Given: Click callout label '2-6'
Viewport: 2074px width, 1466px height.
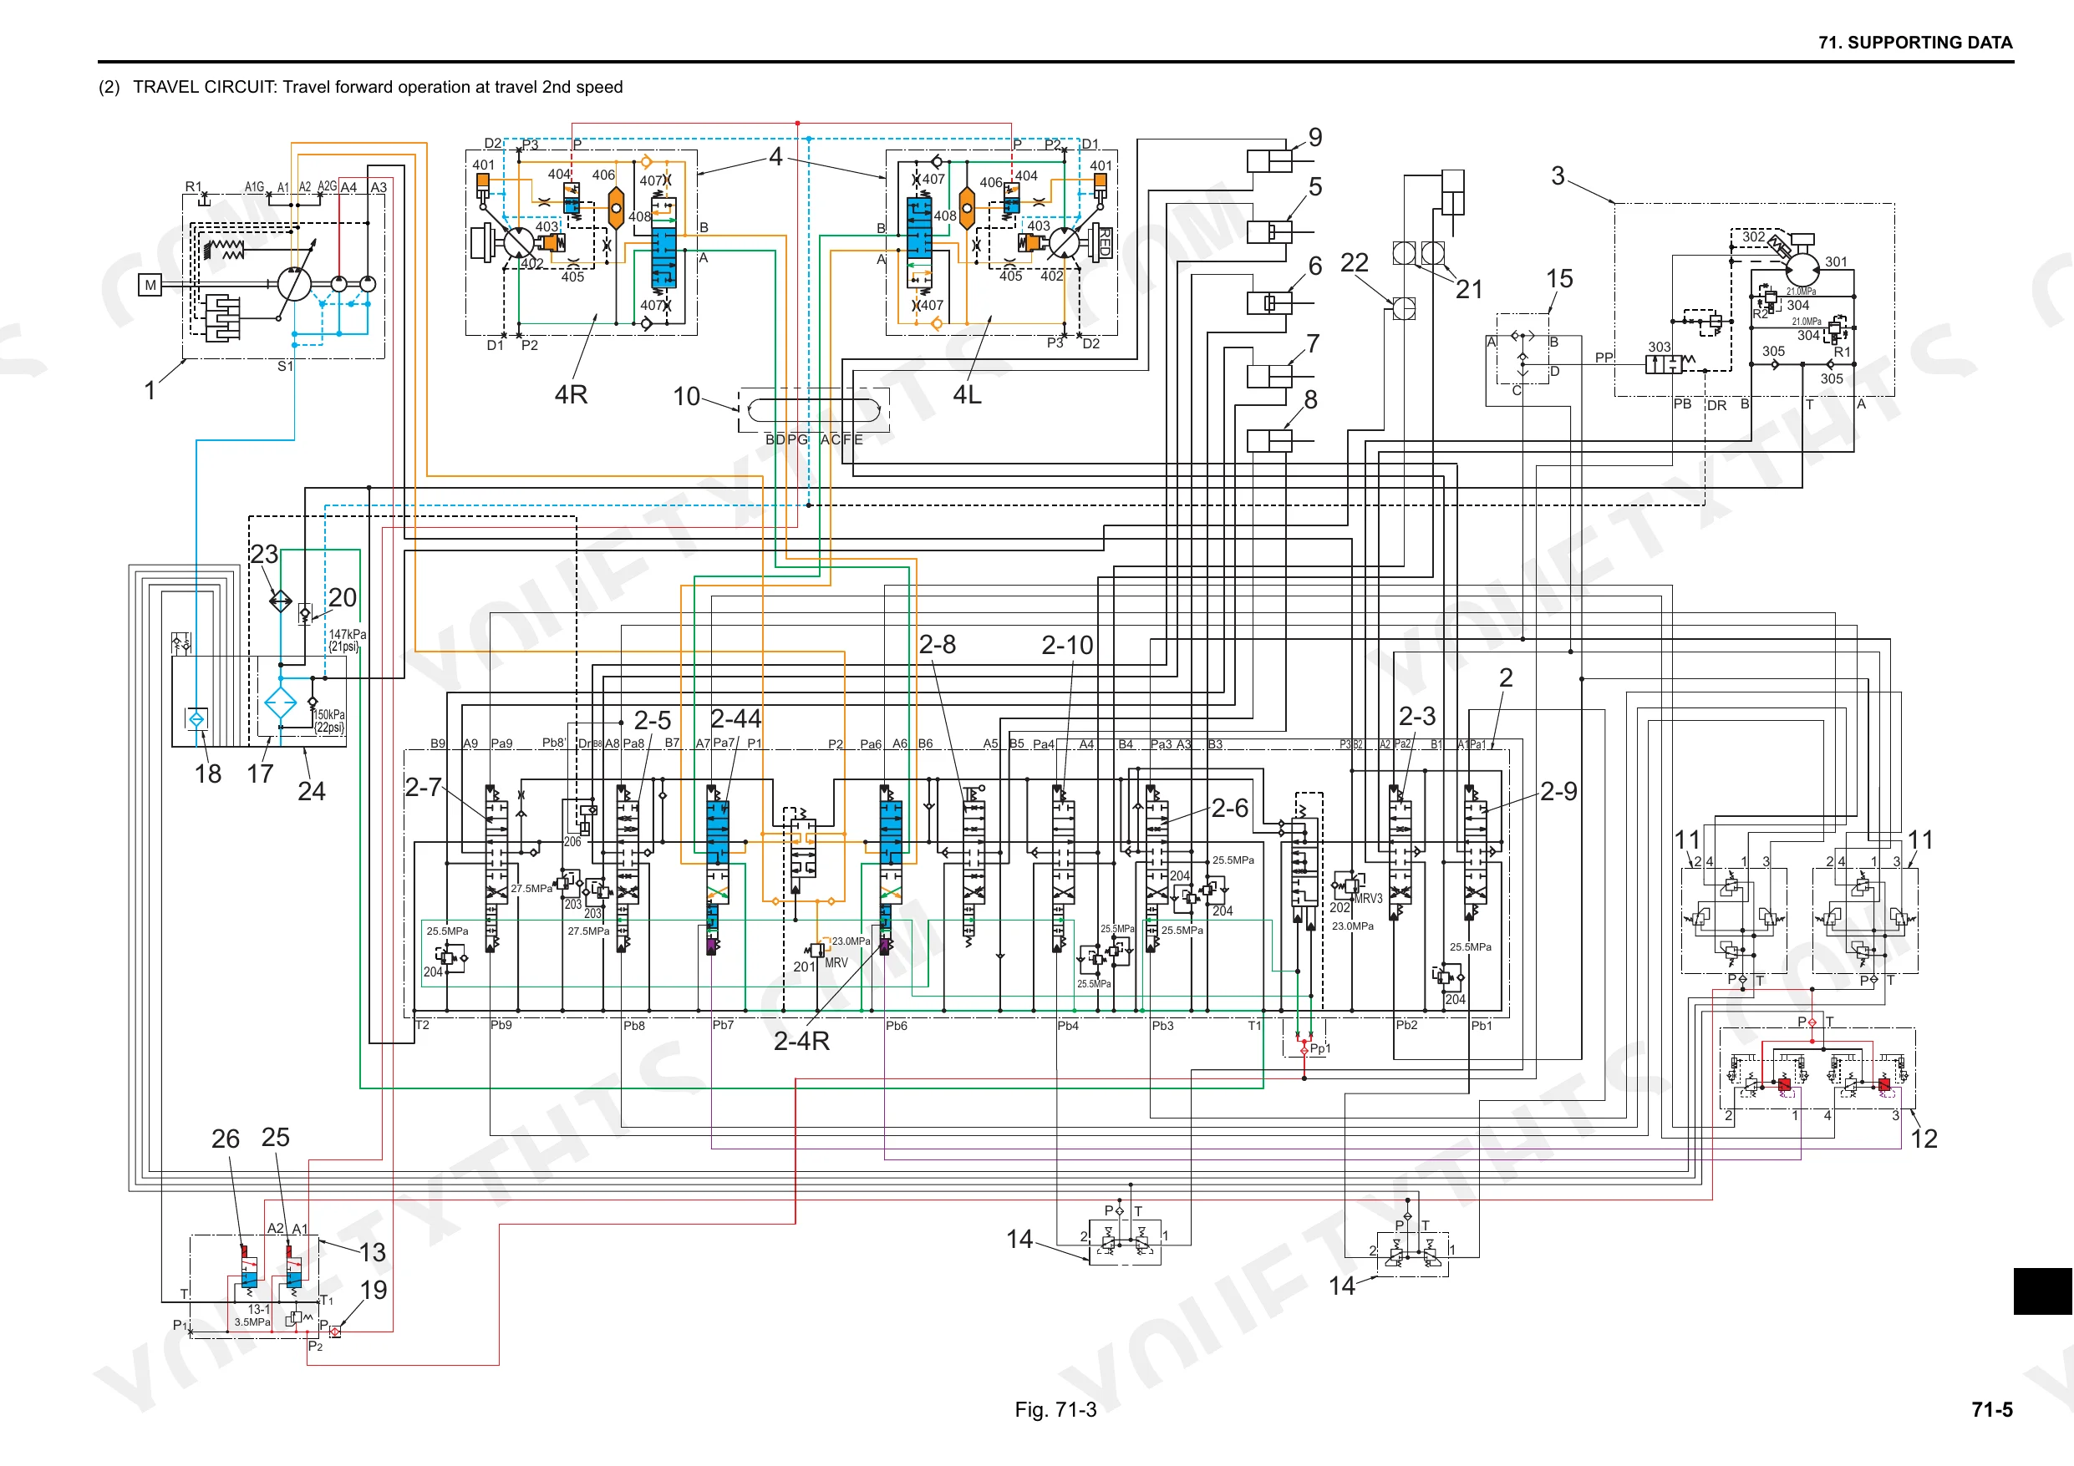Looking at the screenshot, I should [x=1229, y=808].
